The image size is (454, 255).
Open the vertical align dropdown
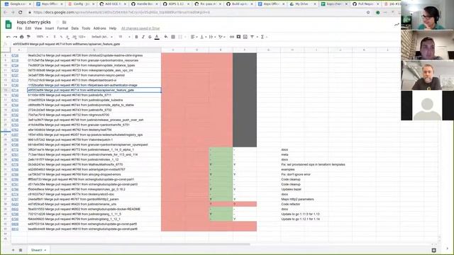click(x=203, y=37)
